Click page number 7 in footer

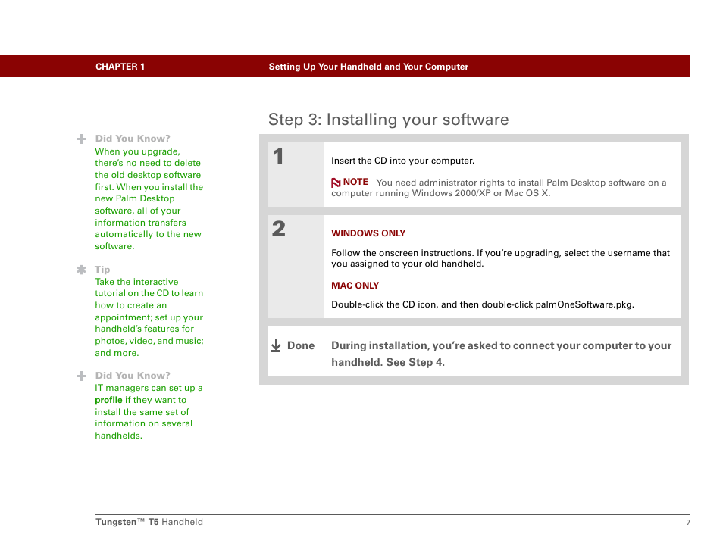pyautogui.click(x=688, y=522)
